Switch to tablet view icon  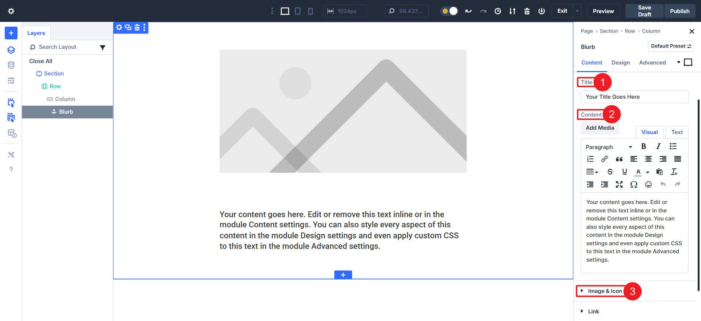pos(298,11)
